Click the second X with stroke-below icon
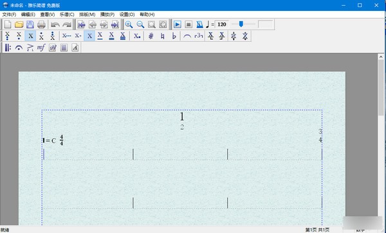Screen dimensions: 386x233 (222, 36)
